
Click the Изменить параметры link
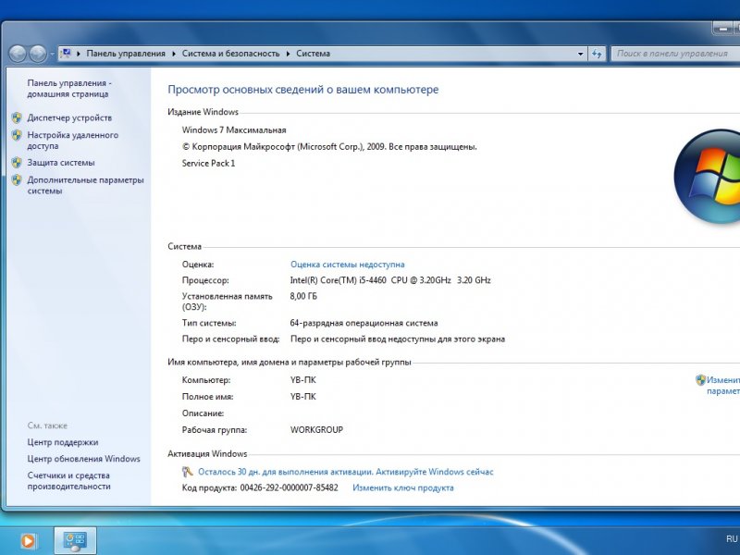pyautogui.click(x=723, y=385)
